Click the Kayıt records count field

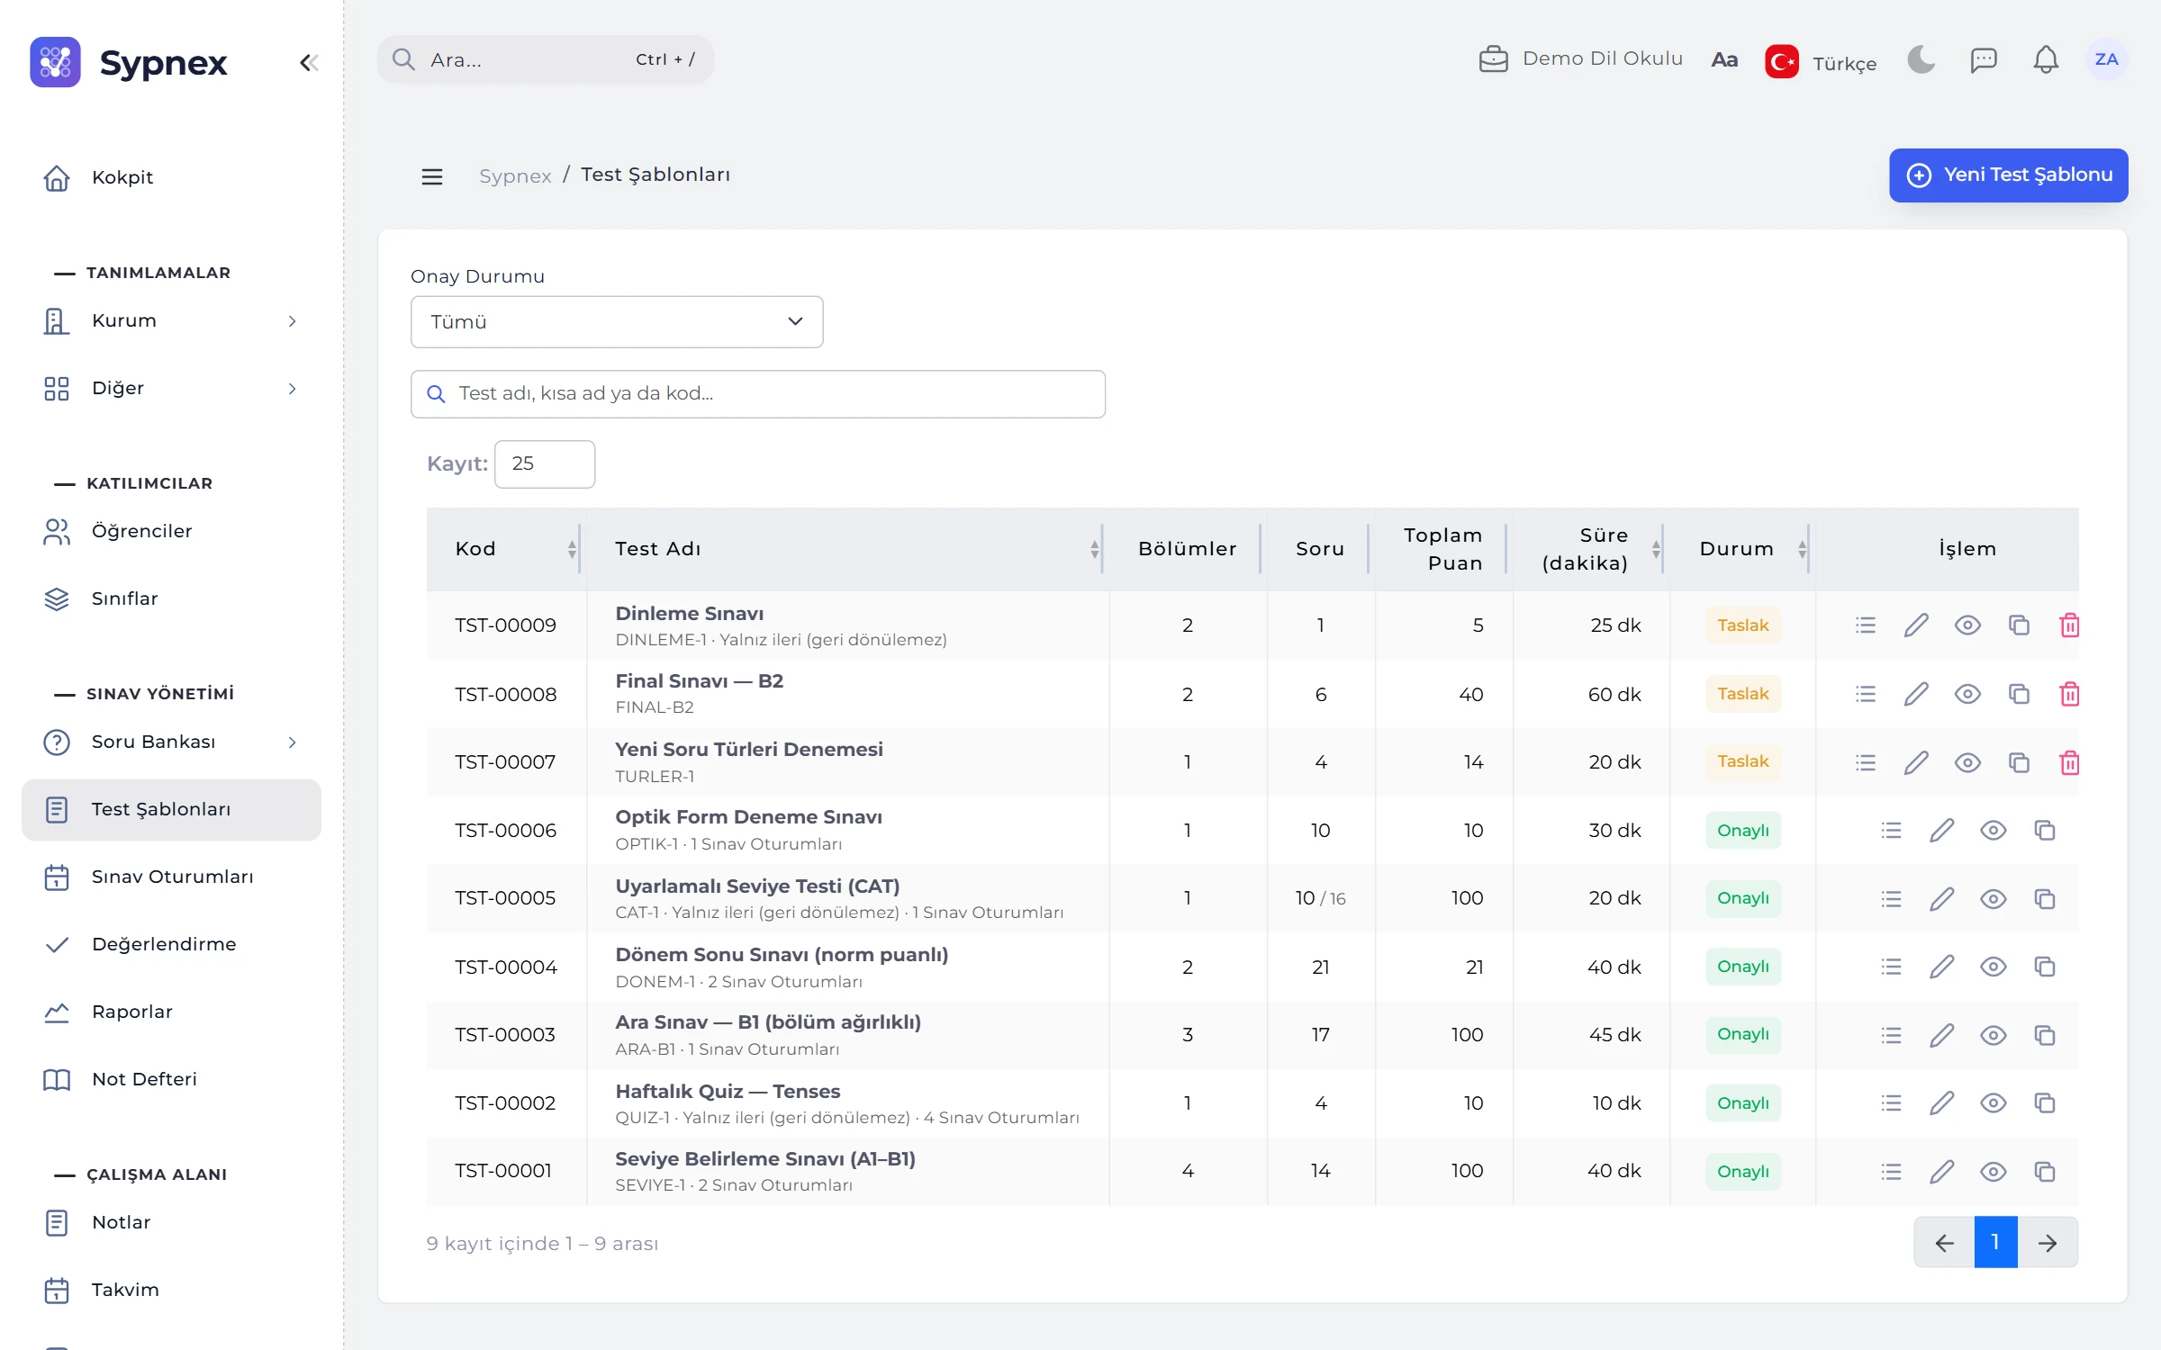pos(545,463)
